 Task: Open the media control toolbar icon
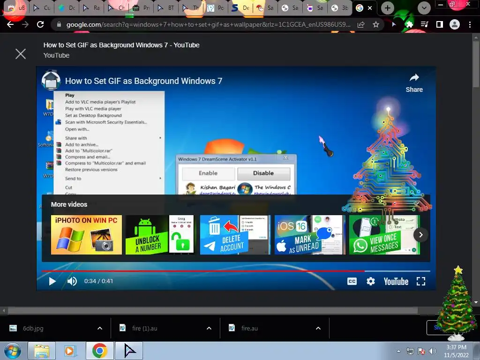coord(424,24)
